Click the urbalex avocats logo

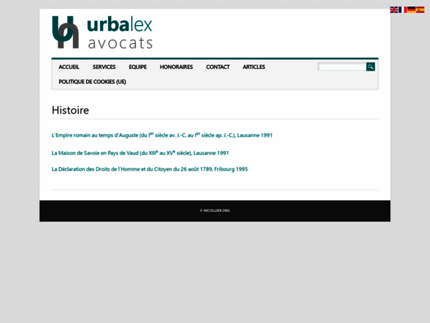[102, 33]
